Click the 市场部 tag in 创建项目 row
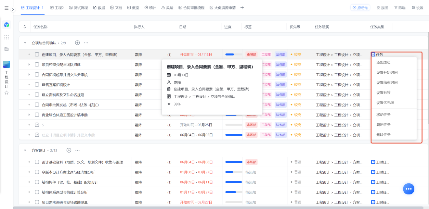429x209 pixels. pos(251,55)
